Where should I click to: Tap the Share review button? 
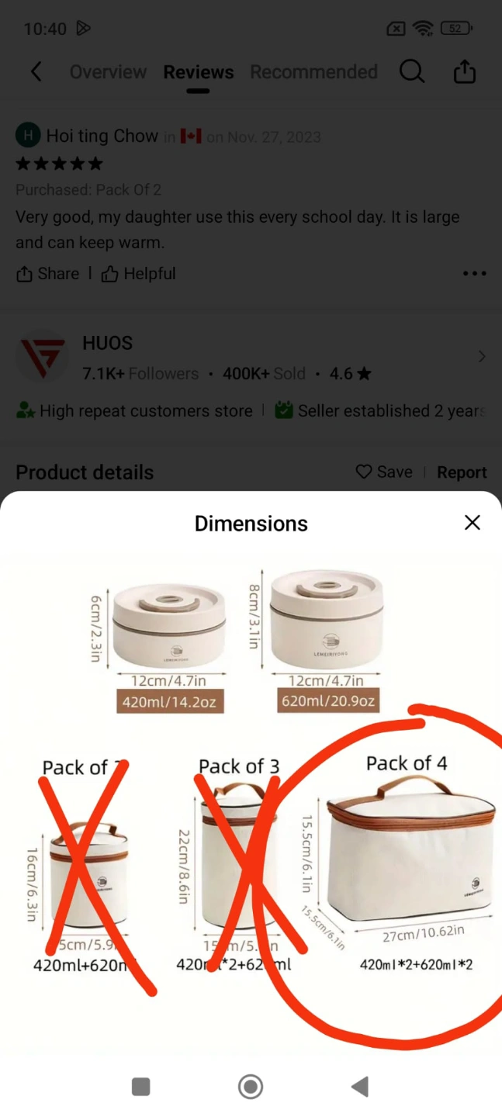pos(47,274)
